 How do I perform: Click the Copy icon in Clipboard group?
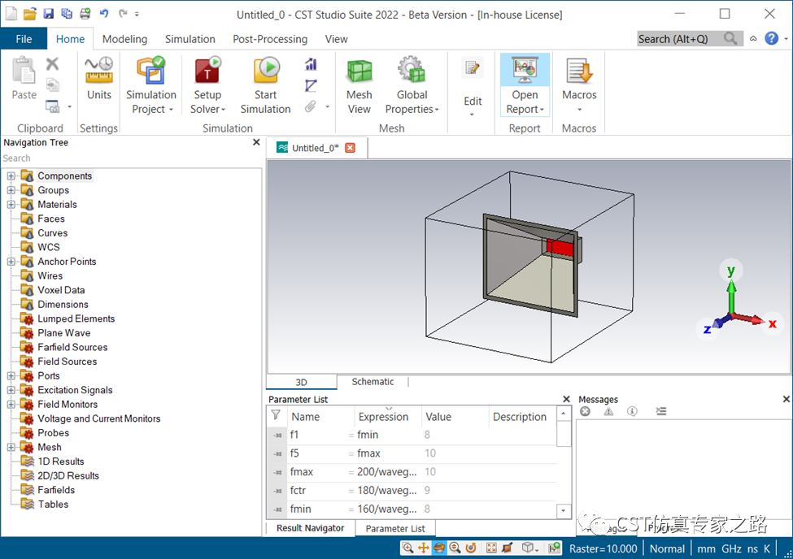pos(53,85)
